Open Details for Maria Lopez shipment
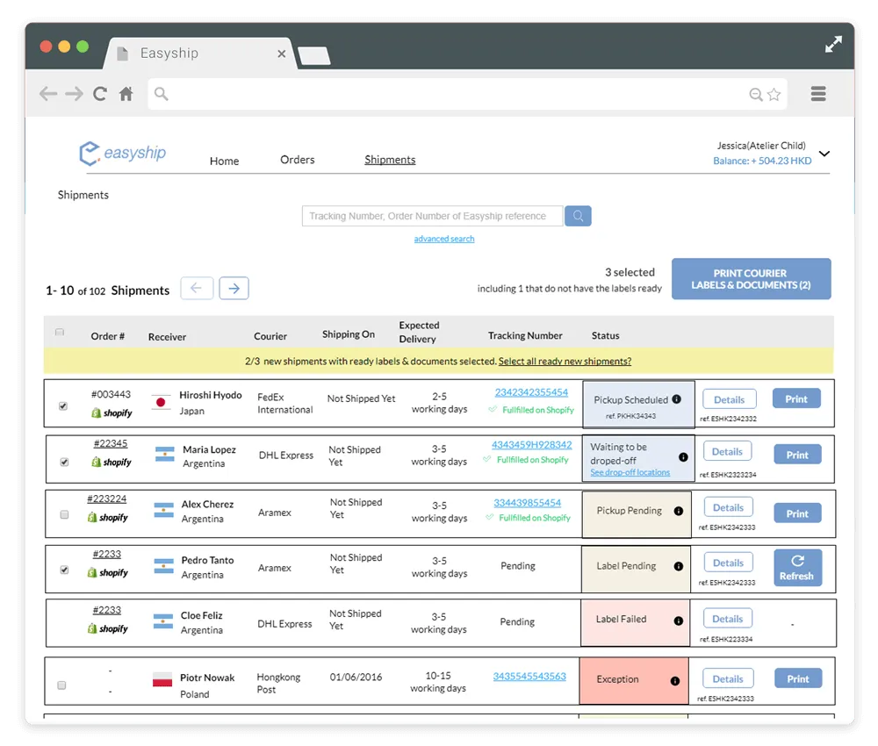Viewport: 878px width, 746px height. click(727, 452)
